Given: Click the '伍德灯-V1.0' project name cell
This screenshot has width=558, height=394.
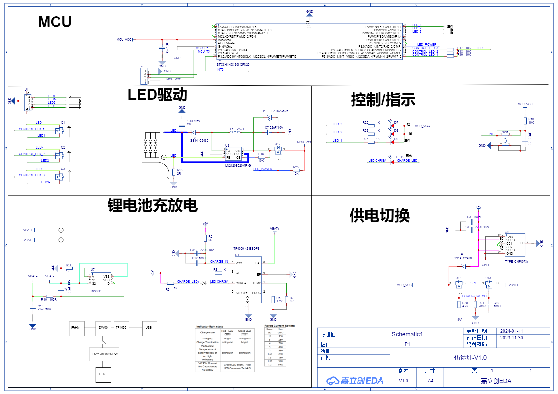Looking at the screenshot, I should coord(470,358).
